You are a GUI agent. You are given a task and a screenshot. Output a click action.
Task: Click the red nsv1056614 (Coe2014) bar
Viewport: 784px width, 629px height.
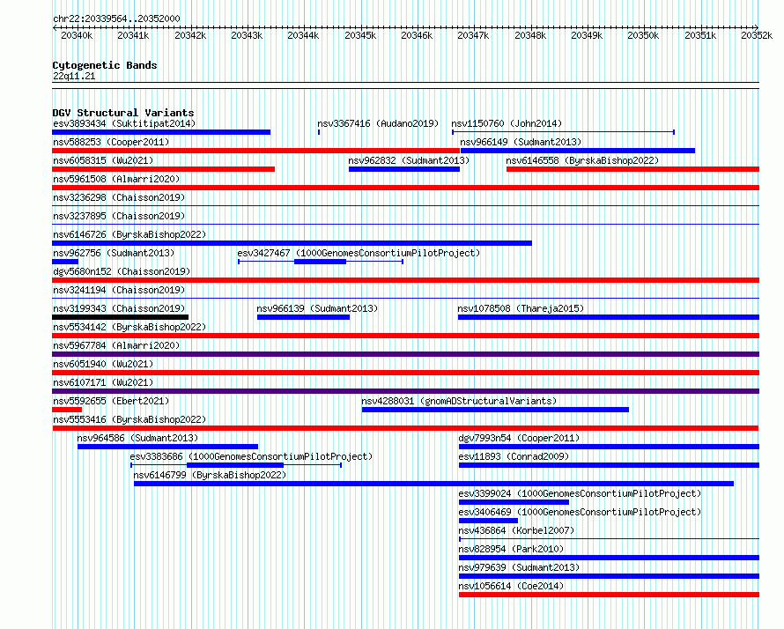[x=609, y=595]
